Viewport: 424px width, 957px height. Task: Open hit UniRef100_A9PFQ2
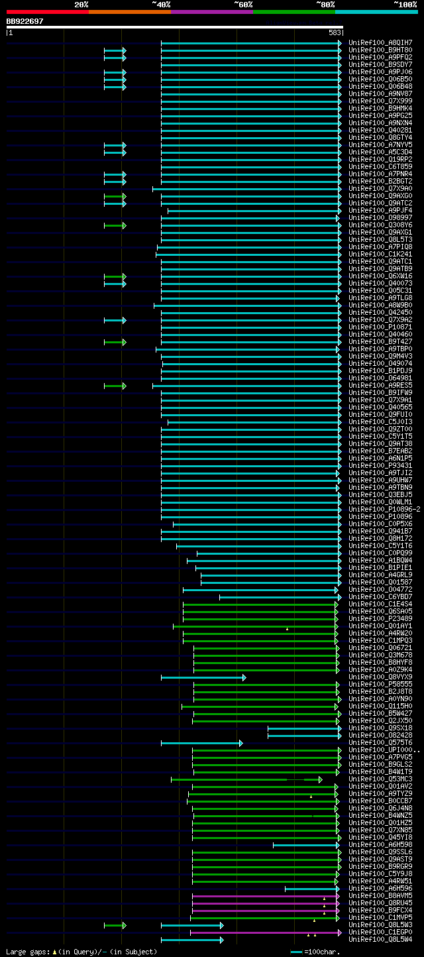point(380,57)
